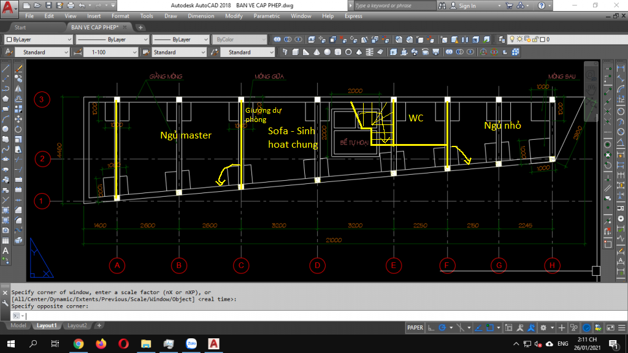Viewport: 628px width, 353px height.
Task: Open the linetype ByLayer dropdown
Action: point(112,39)
